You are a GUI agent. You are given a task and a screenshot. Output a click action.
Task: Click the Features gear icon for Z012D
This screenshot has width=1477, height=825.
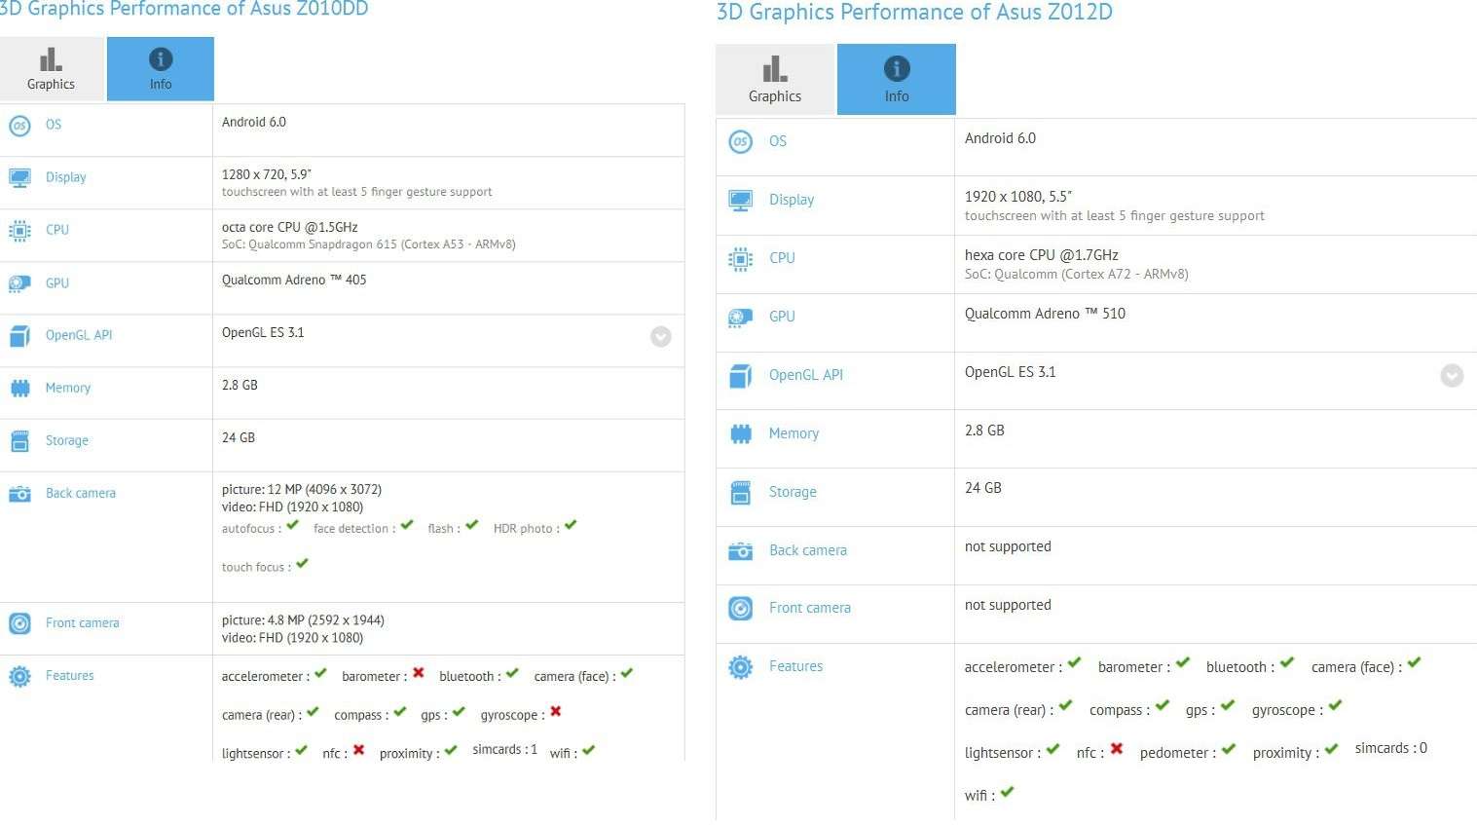(741, 667)
